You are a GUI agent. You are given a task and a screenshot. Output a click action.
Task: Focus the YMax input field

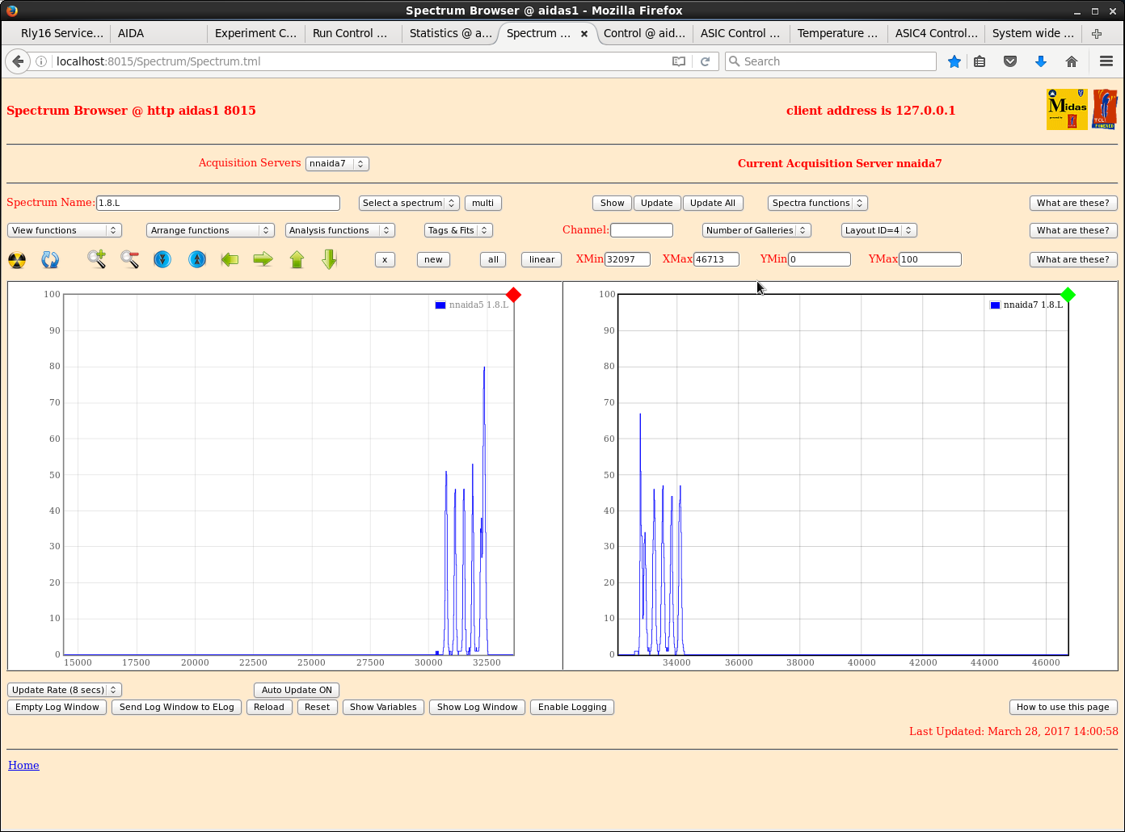tap(930, 259)
